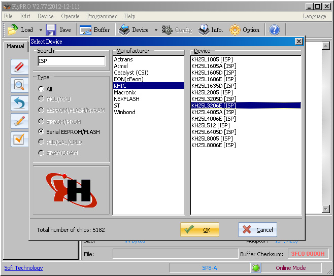Select device KH25L6405D [ISP]
The width and height of the screenshot is (334, 276).
click(246, 132)
